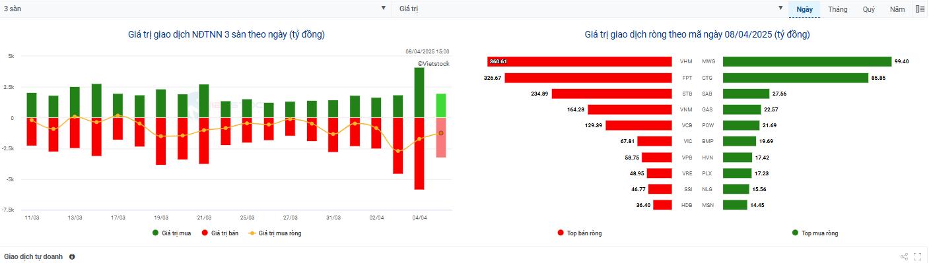Click the MWG net buy bar 99.40
Viewport: 929px width, 263px height.
pyautogui.click(x=807, y=61)
